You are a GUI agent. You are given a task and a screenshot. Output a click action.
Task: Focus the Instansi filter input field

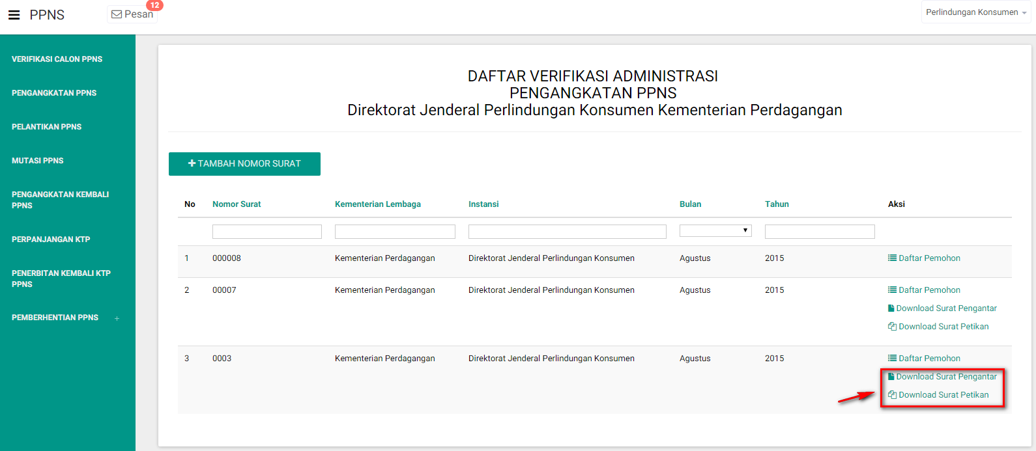(567, 232)
